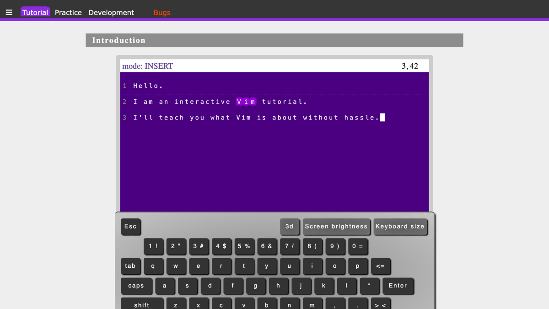Click the Enter key on virtual keyboard

(398, 286)
